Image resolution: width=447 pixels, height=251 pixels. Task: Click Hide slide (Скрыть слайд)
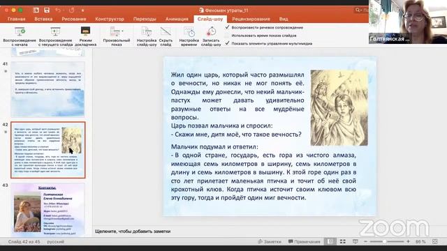click(x=166, y=36)
